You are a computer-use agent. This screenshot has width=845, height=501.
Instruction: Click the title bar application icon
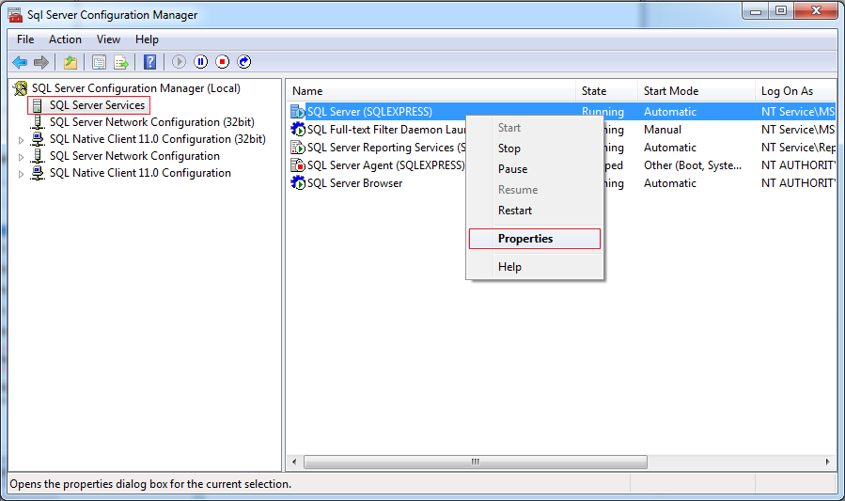pyautogui.click(x=15, y=14)
